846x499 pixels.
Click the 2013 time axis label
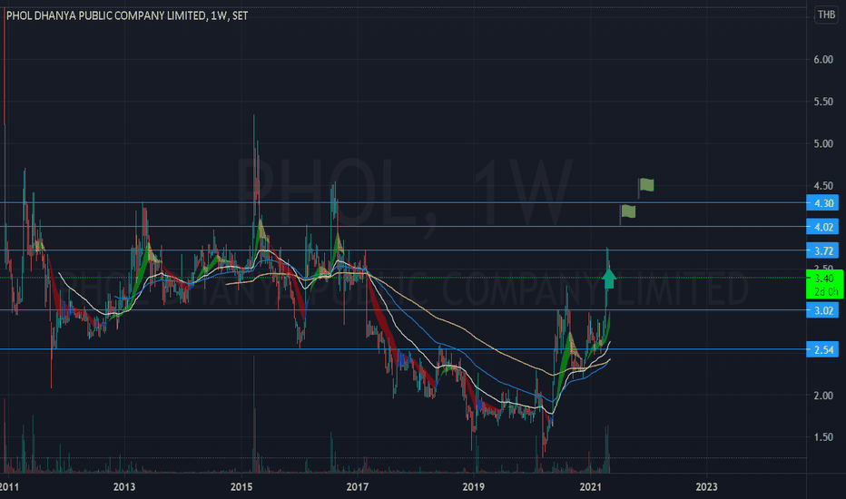pyautogui.click(x=124, y=486)
